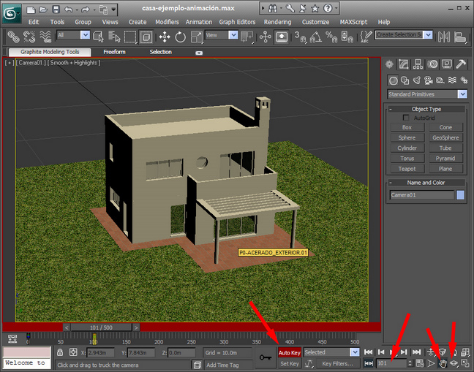Click the object color swatch beside Camera01
The image size is (474, 372).
460,195
